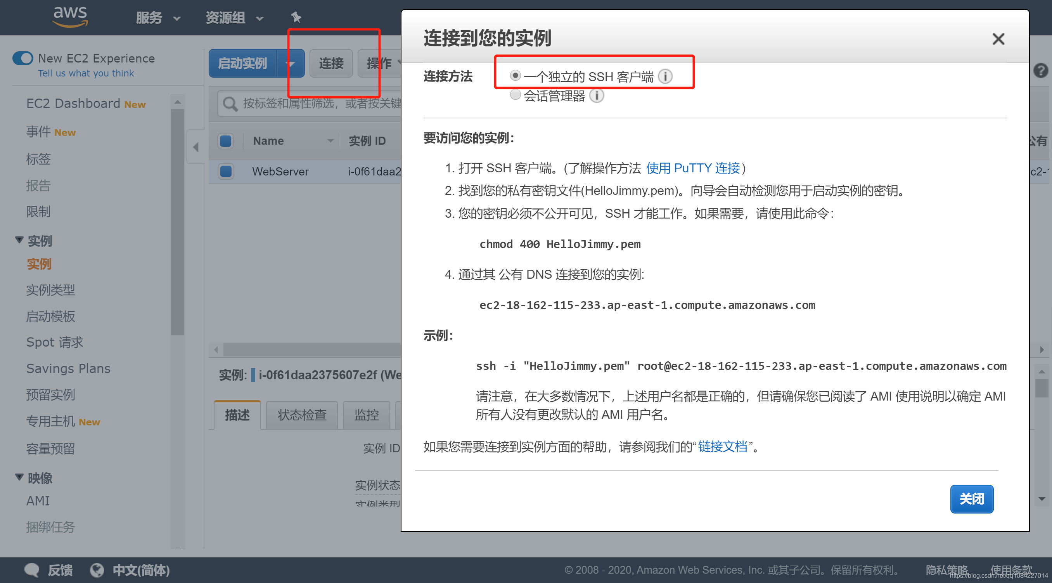This screenshot has width=1052, height=583.
Task: Click the help question mark icon
Action: (1041, 71)
